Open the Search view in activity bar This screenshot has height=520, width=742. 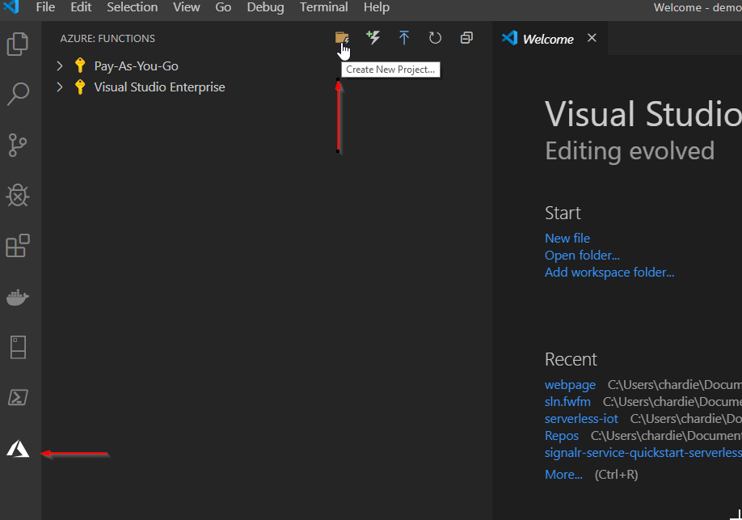tap(18, 94)
